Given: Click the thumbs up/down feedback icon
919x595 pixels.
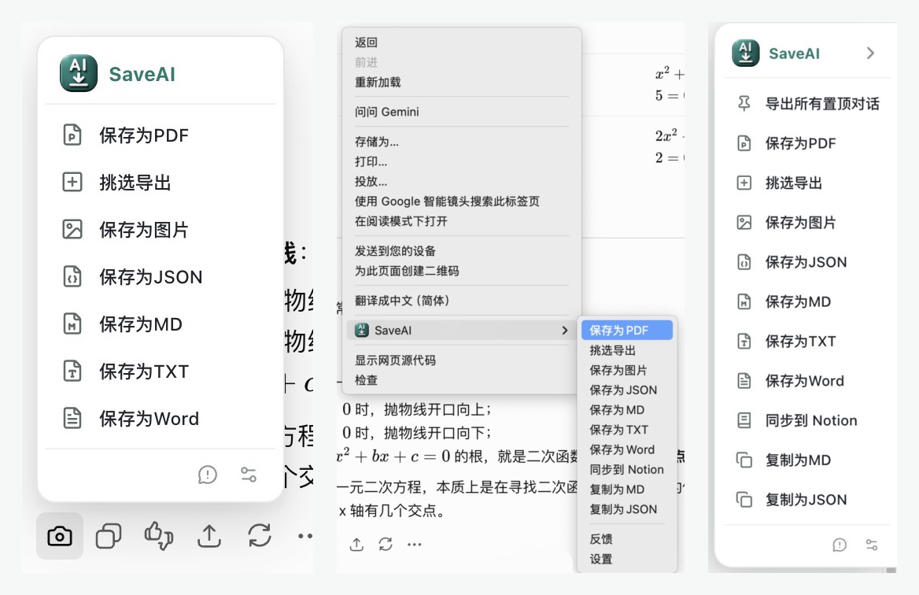Looking at the screenshot, I should (159, 536).
